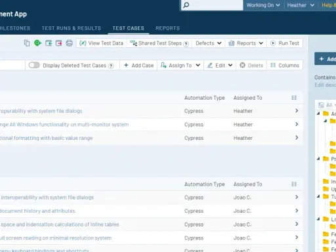Collapse the 'Tu' folder tree arrow
This screenshot has height=252, width=336.
(318, 196)
